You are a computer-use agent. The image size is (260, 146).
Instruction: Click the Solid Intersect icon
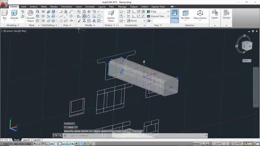[x=43, y=21]
